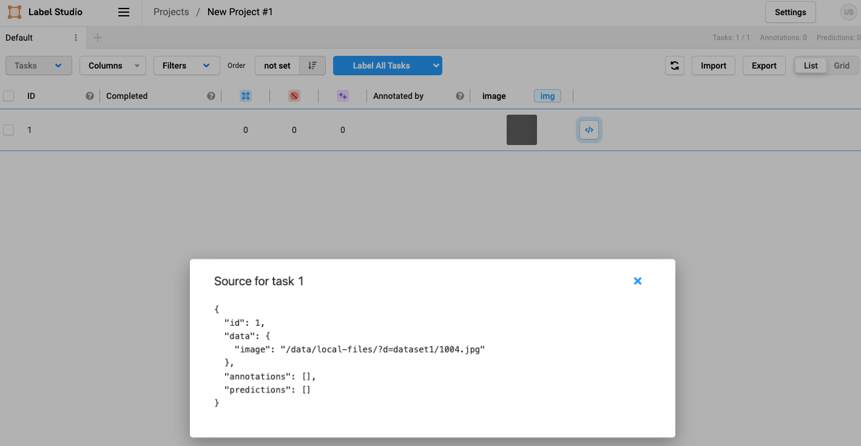Expand the Label All Tasks dropdown arrow
This screenshot has height=446, width=861.
pyautogui.click(x=436, y=65)
